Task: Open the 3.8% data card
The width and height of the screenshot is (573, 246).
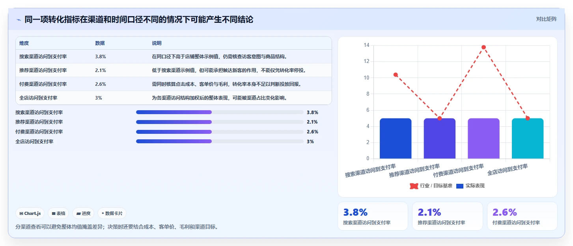Action: pyautogui.click(x=373, y=216)
